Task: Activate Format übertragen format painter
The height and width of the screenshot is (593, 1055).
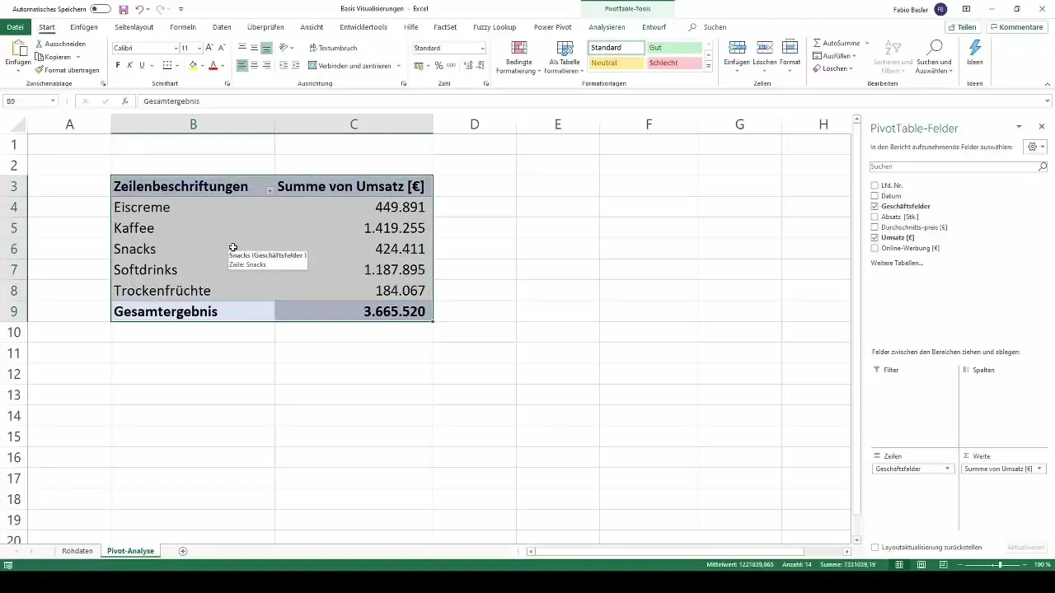Action: click(68, 70)
